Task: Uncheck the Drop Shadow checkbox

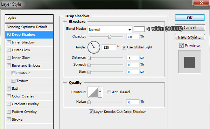Action: [x=9, y=35]
